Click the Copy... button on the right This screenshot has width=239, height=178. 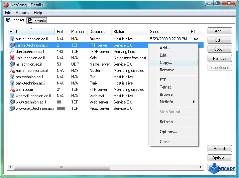point(220,49)
